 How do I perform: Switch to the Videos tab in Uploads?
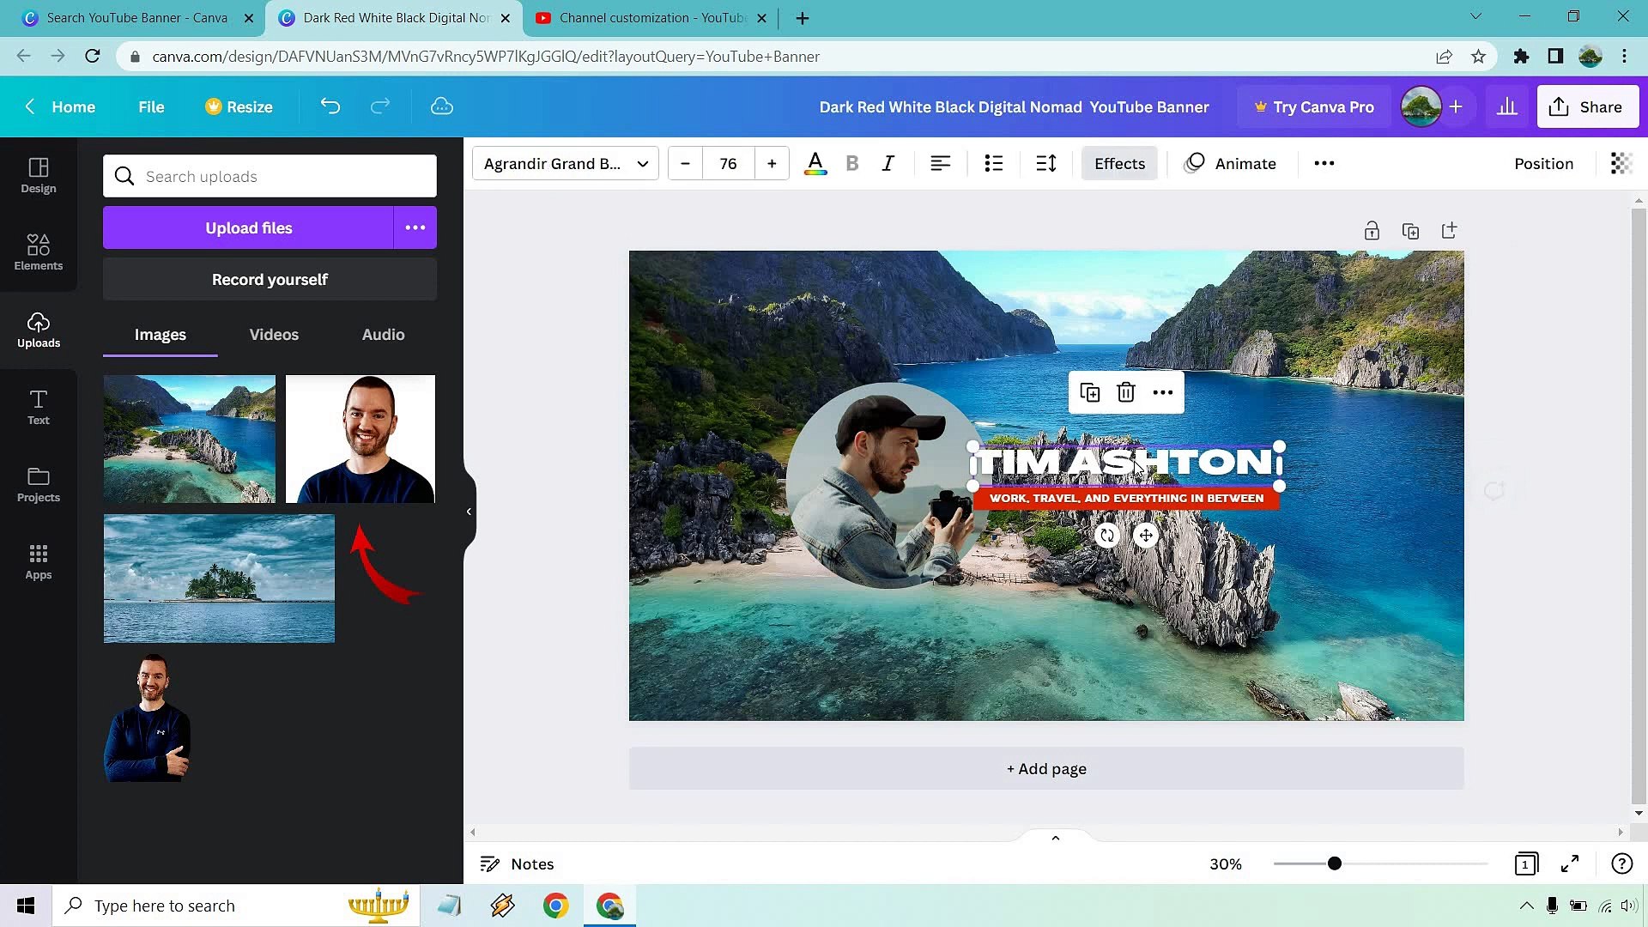[x=273, y=335]
